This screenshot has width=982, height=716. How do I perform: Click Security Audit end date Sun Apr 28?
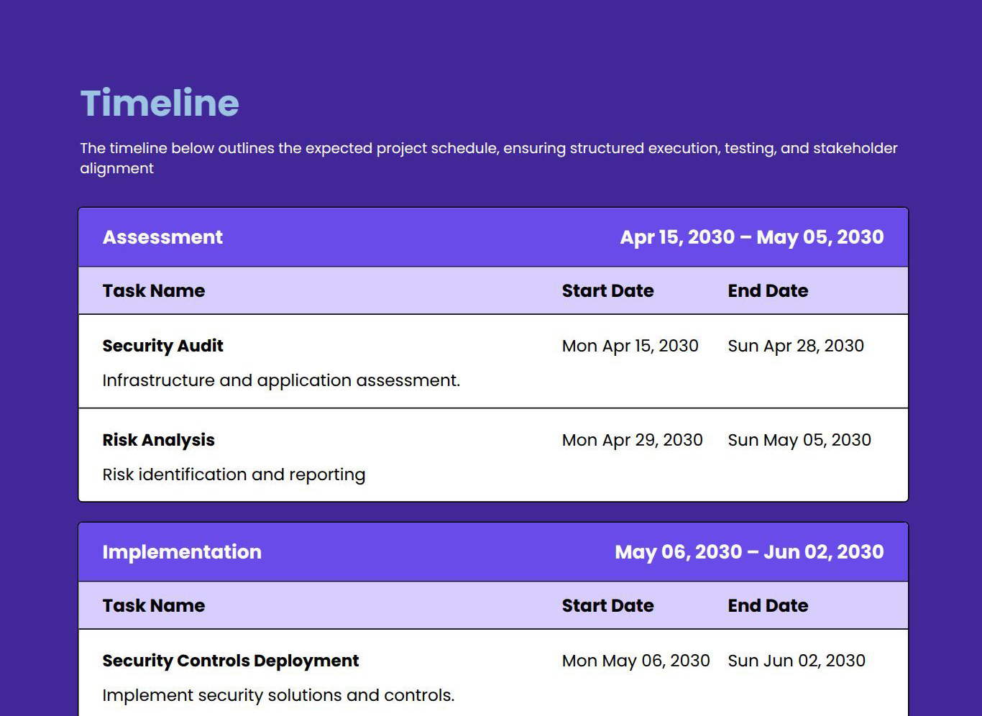coord(795,346)
